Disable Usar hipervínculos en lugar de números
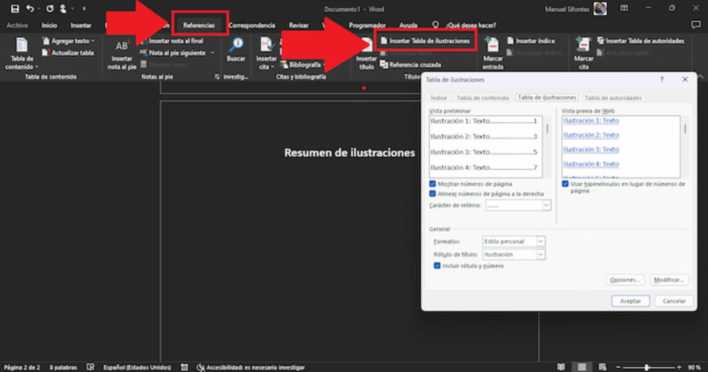This screenshot has height=372, width=708. (565, 184)
